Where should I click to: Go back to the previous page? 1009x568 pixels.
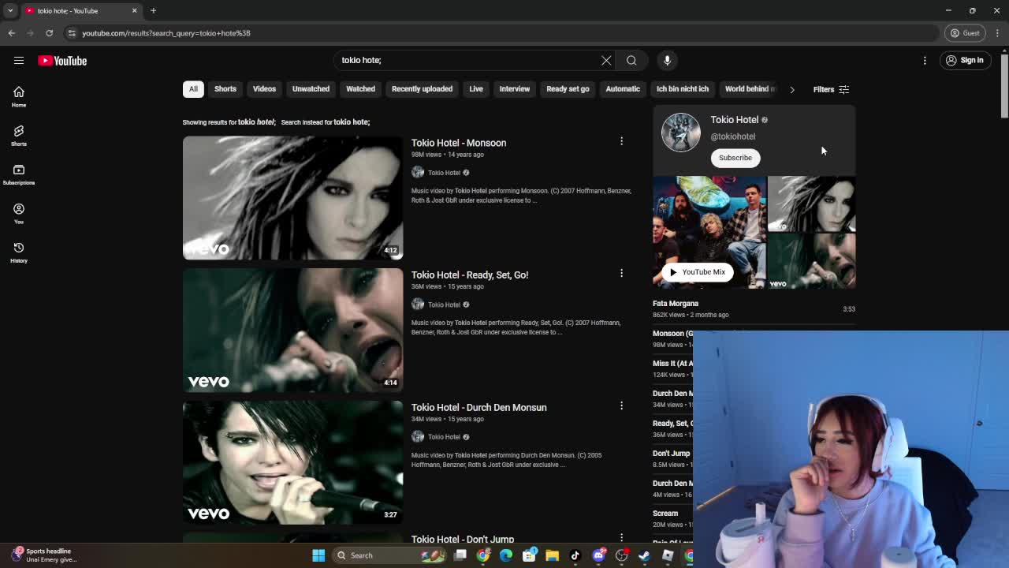11,33
